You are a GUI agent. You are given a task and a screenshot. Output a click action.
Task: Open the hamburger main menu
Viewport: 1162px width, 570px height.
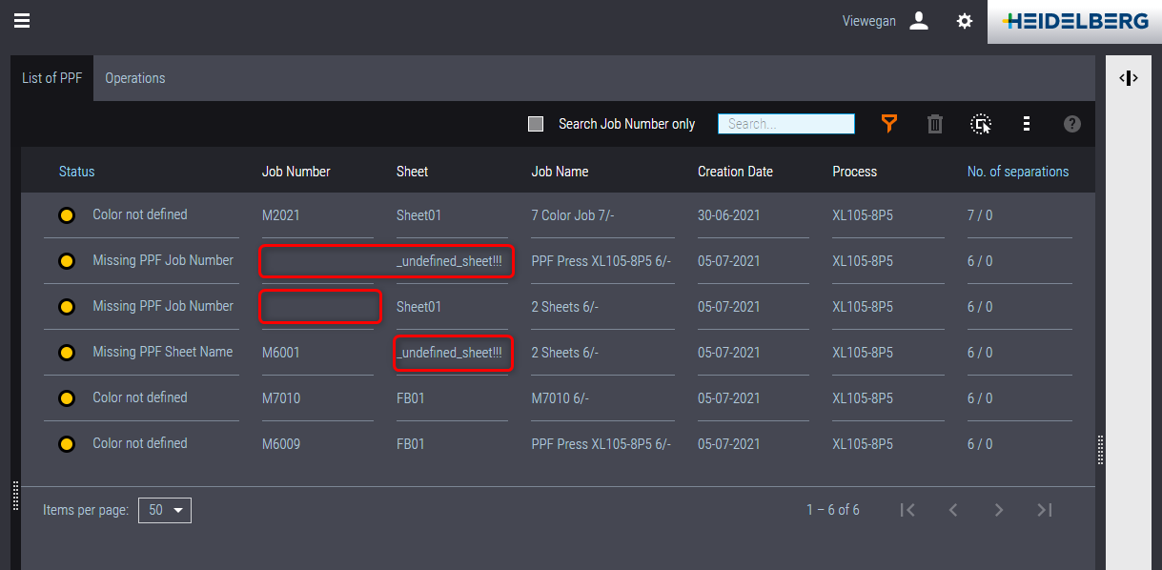(x=22, y=21)
